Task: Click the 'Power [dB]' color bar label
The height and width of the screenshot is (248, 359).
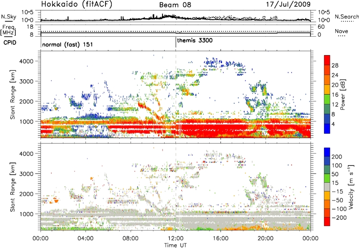Action: tap(342, 94)
